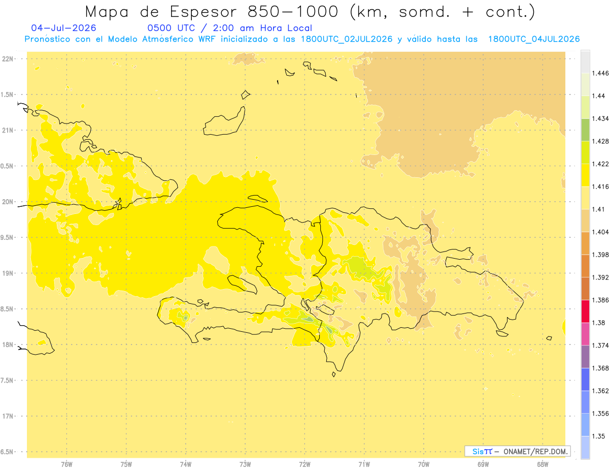Click the '21N' latitude label
This screenshot has width=609, height=471.
7,131
